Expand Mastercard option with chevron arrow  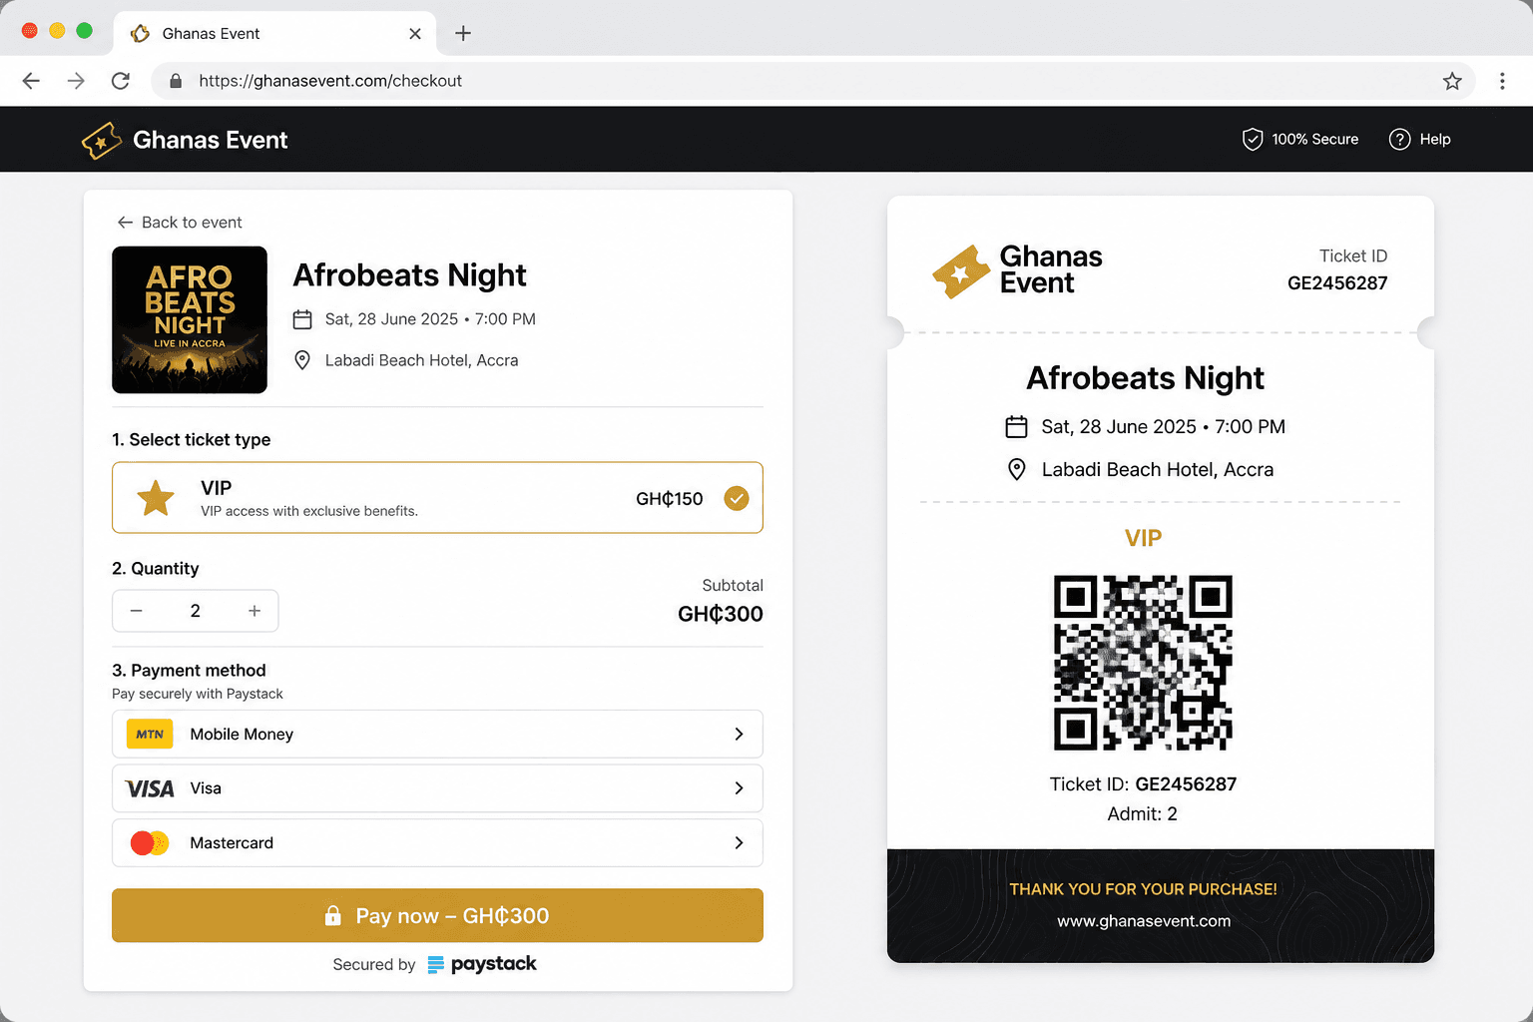click(x=739, y=843)
